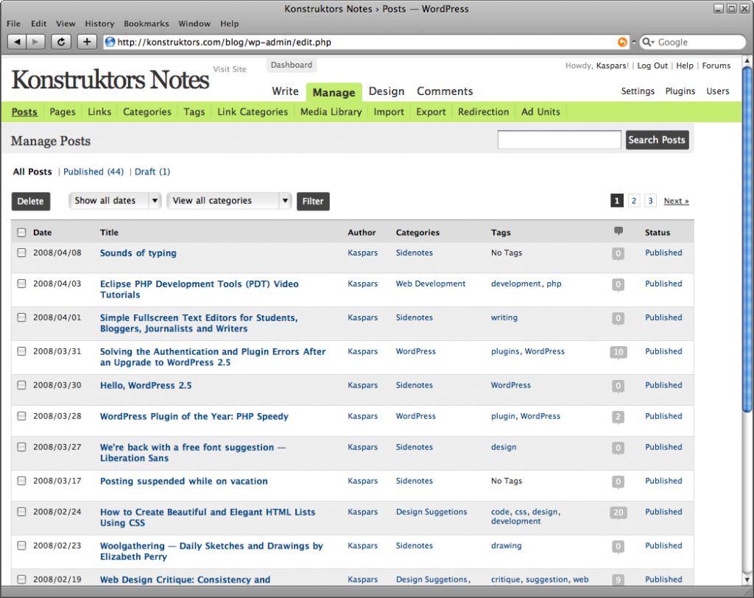Click the browser forward arrow button
Image resolution: width=754 pixels, height=598 pixels.
point(36,42)
